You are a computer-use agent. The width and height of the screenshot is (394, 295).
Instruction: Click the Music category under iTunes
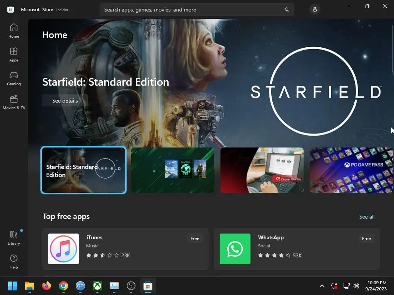pyautogui.click(x=92, y=246)
